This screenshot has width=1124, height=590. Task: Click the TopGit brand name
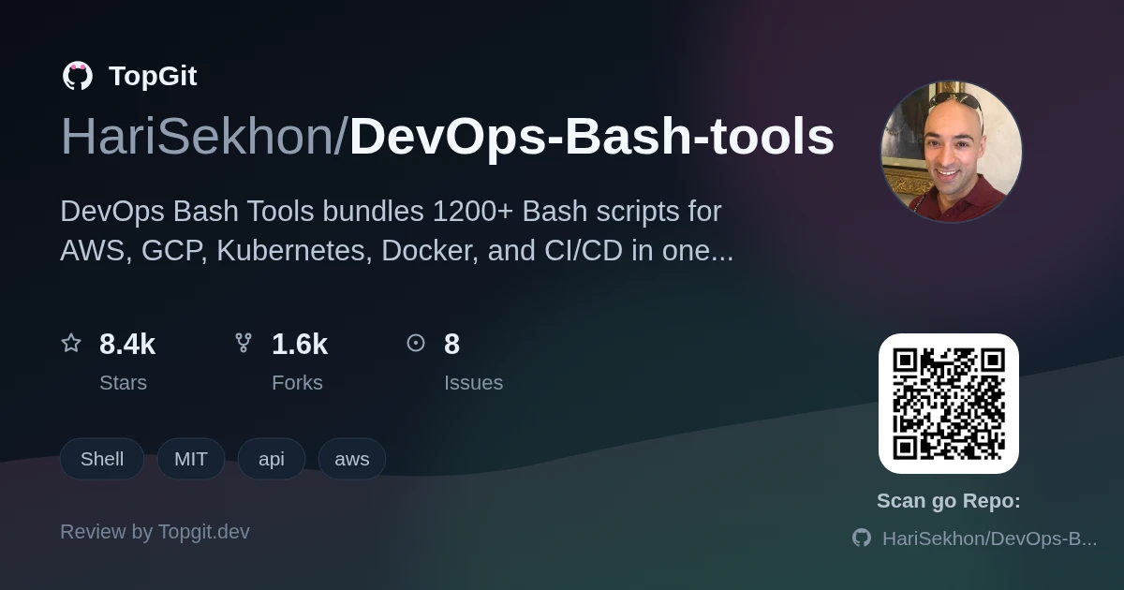tap(153, 76)
